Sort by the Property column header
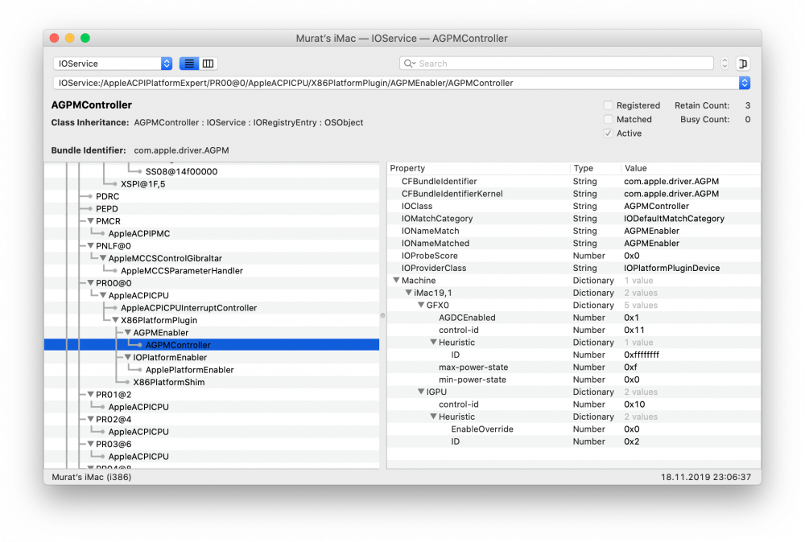Viewport: 805px width, 542px height. pos(478,168)
